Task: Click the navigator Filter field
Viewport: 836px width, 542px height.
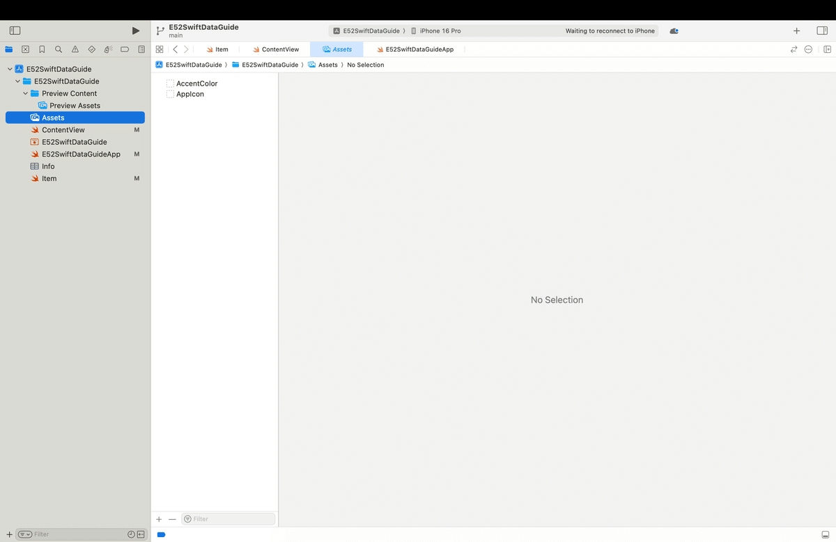Action: pos(80,534)
